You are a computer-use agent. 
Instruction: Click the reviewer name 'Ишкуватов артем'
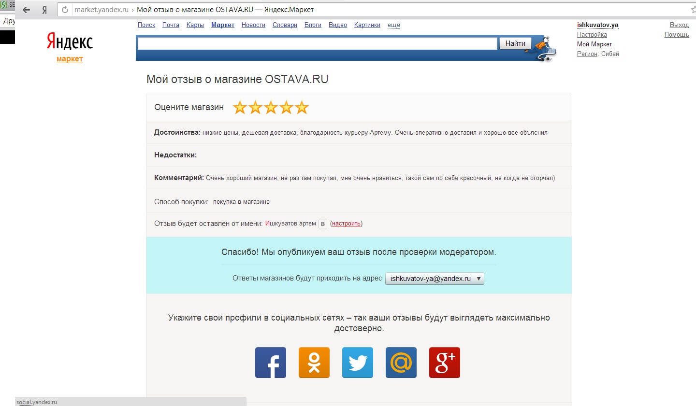(290, 224)
